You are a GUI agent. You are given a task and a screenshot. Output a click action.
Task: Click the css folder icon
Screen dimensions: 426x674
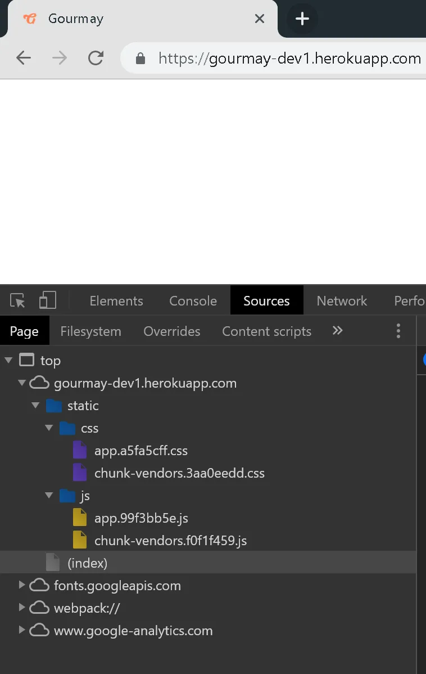point(67,428)
